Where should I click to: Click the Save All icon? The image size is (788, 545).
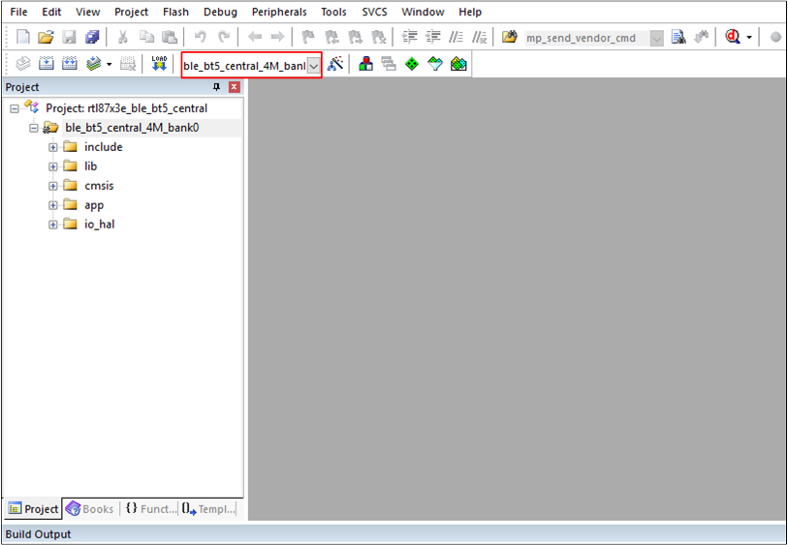[x=92, y=37]
